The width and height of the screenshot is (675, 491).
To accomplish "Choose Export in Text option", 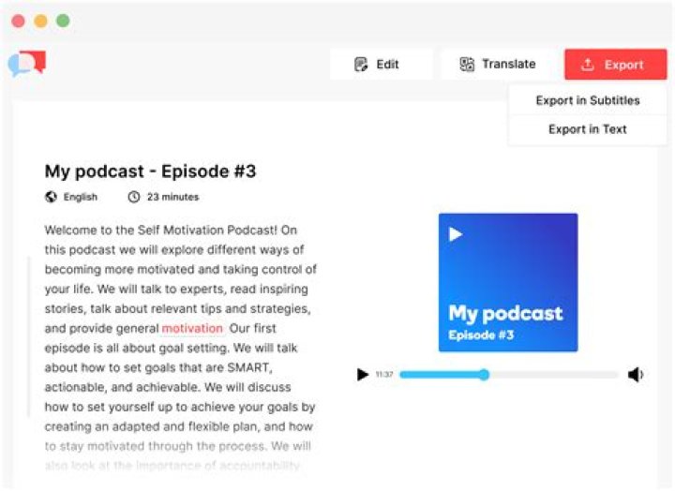I will 588,129.
